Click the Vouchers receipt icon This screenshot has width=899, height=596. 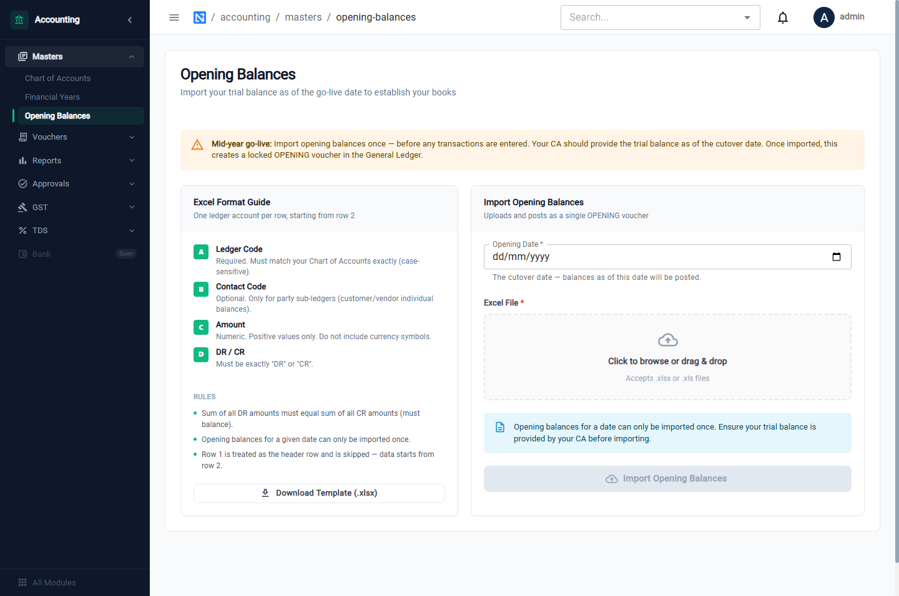[x=23, y=137]
